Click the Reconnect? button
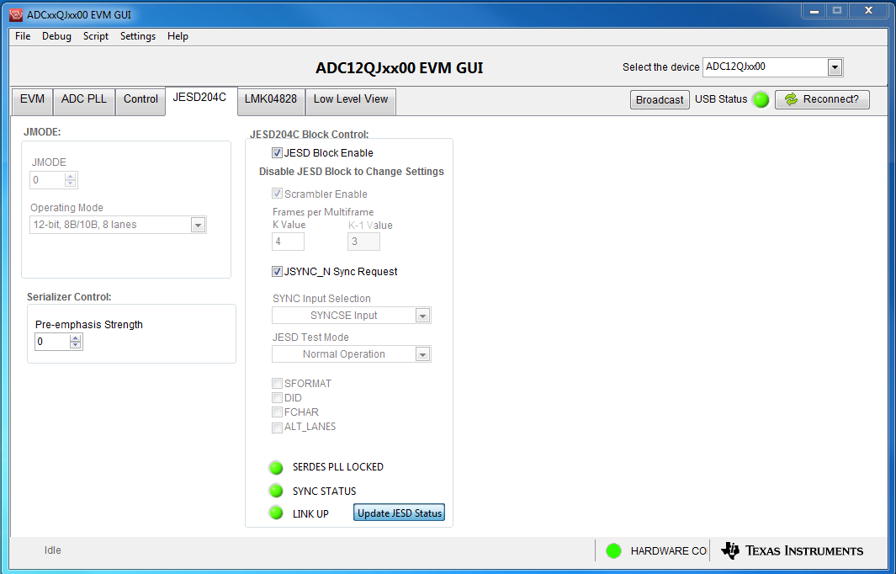Viewport: 896px width, 574px height. [x=822, y=99]
